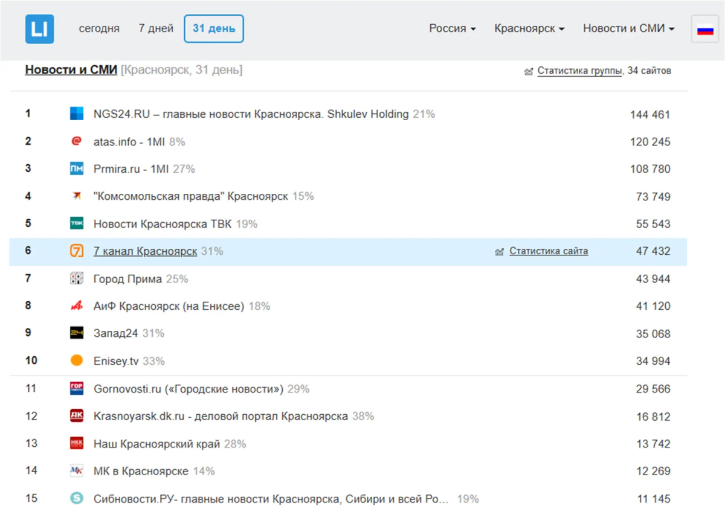This screenshot has width=725, height=512.
Task: Open the Наш Красноярский край entry
Action: (x=157, y=444)
